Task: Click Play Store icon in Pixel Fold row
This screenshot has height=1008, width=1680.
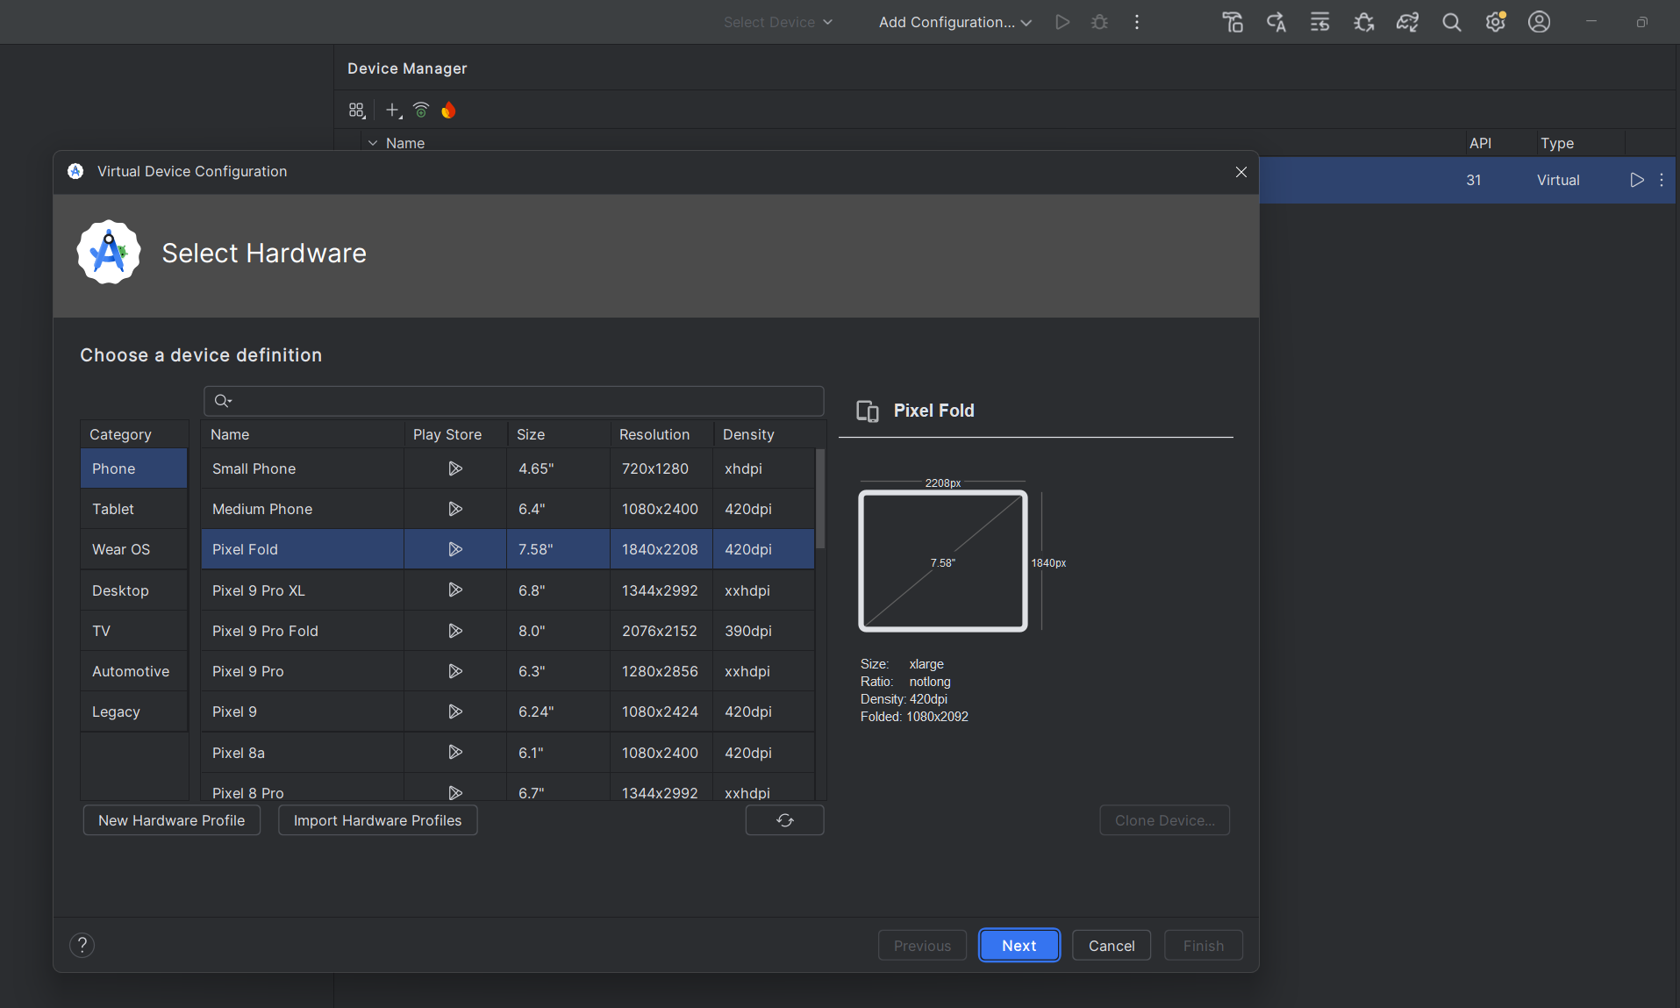Action: pos(455,549)
